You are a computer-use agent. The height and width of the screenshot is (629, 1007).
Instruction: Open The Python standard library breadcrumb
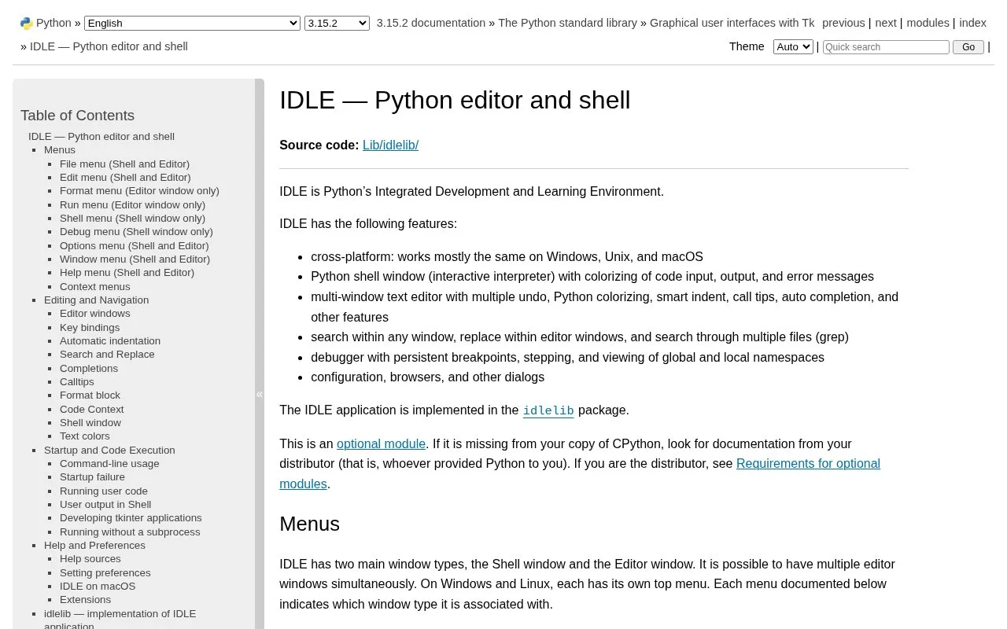[x=567, y=23]
